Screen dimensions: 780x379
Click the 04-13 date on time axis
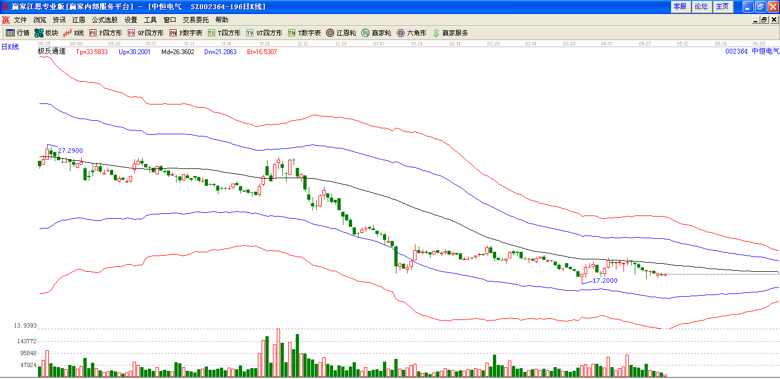(607, 43)
